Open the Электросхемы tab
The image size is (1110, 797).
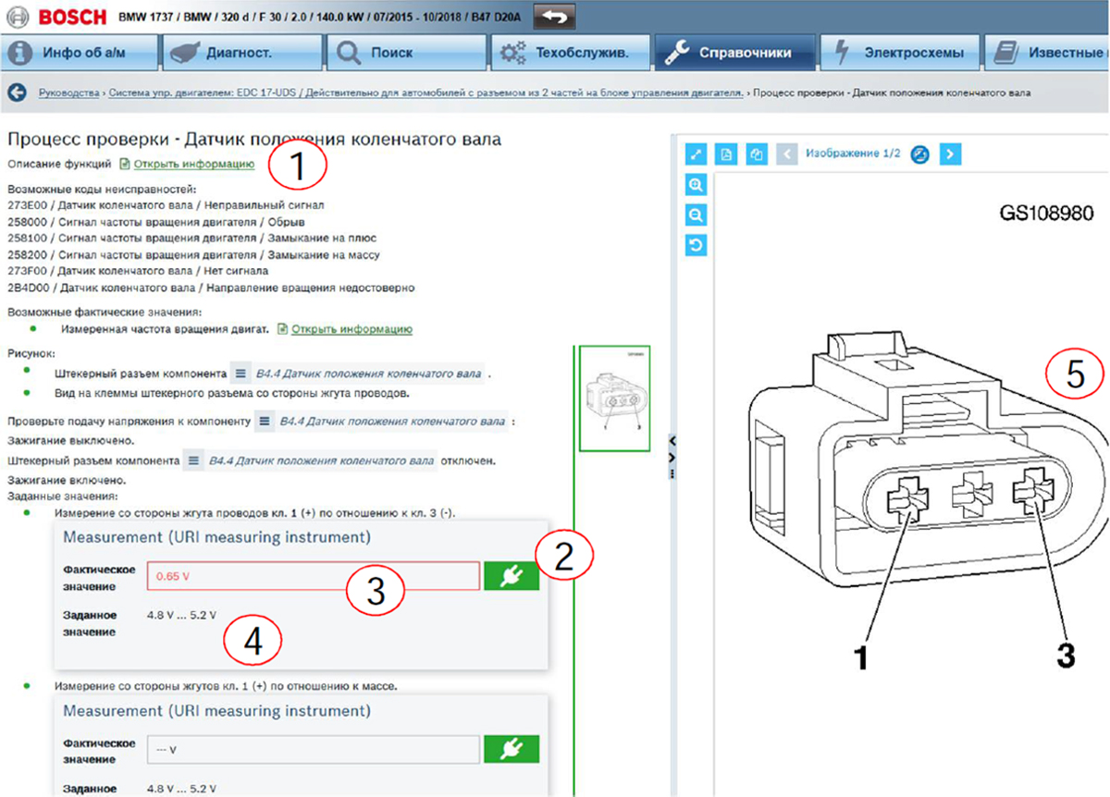tap(899, 53)
